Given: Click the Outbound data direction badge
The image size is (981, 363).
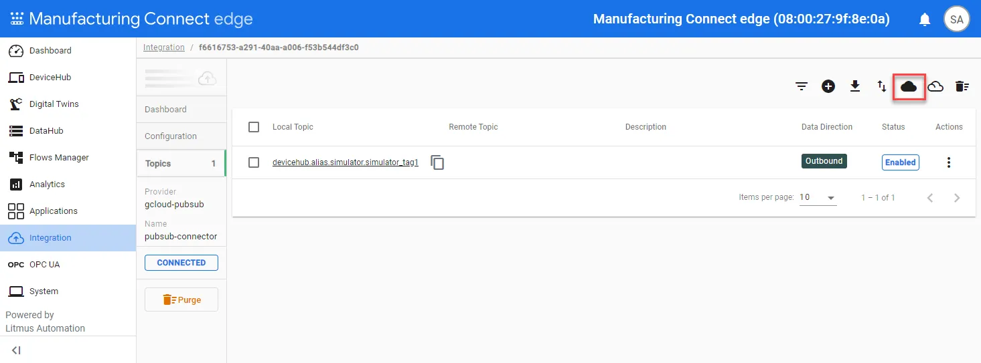Looking at the screenshot, I should tap(824, 161).
